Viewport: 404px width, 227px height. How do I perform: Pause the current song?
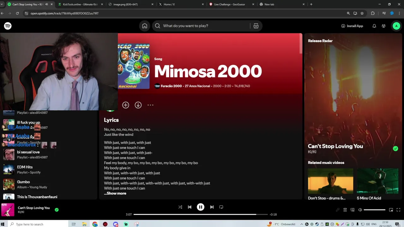click(x=200, y=207)
